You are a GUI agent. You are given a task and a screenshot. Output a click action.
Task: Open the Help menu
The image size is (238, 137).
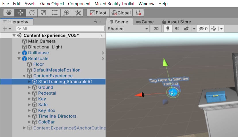[163, 4]
